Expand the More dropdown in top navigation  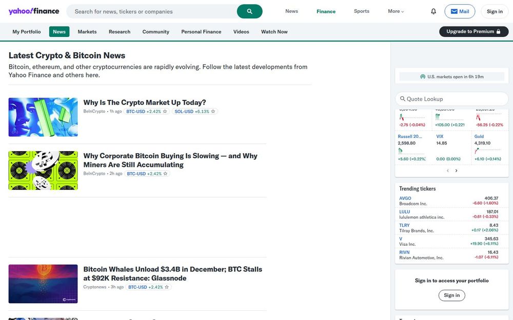396,11
